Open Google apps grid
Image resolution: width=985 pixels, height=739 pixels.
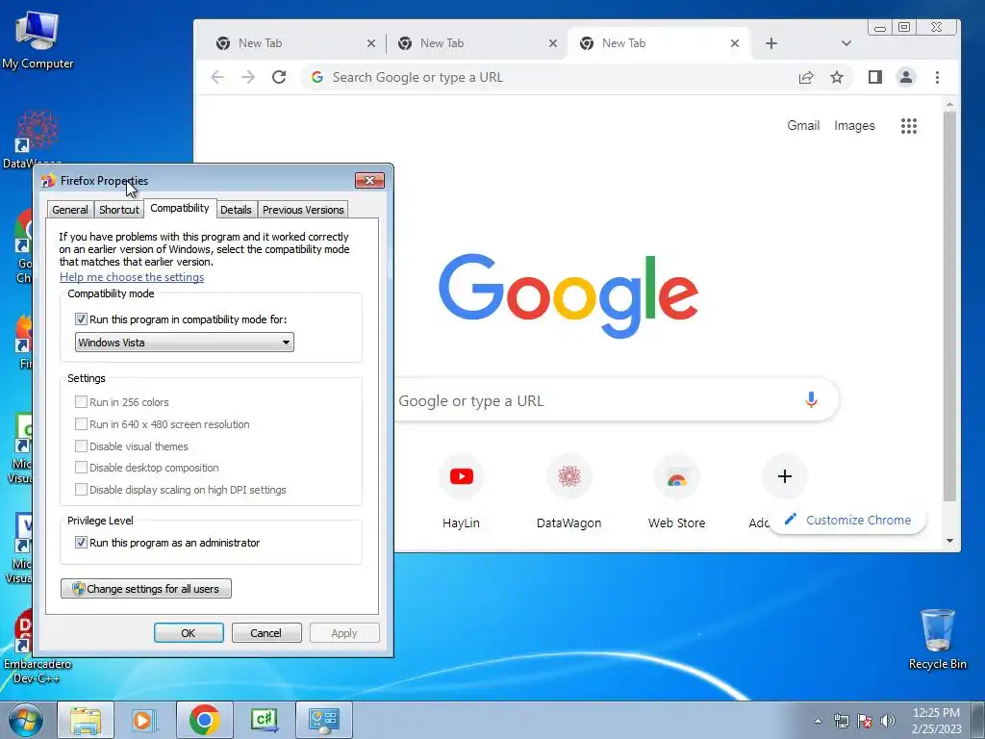coord(908,126)
